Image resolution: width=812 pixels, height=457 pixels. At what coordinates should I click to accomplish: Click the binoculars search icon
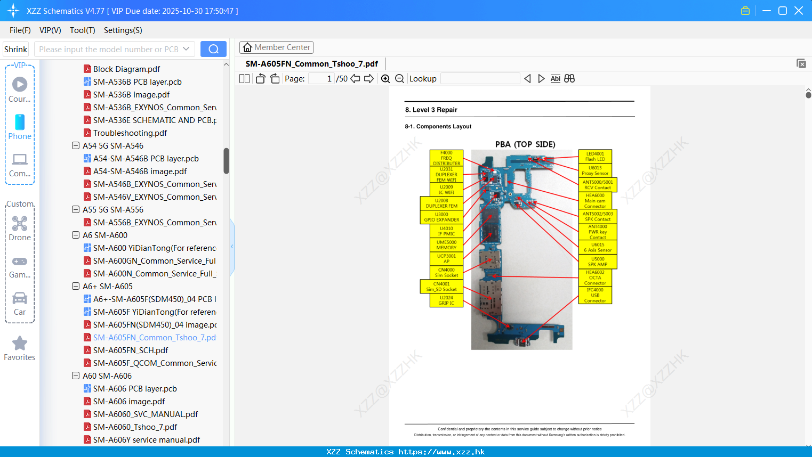click(x=569, y=78)
